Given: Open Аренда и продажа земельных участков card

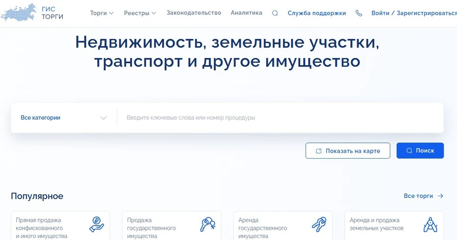Looking at the screenshot, I should [394, 226].
